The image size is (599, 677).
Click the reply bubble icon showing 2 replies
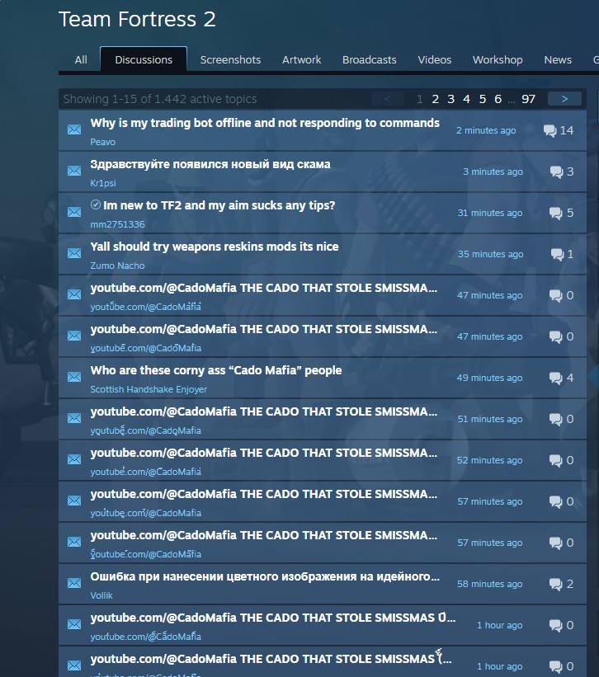tap(556, 584)
